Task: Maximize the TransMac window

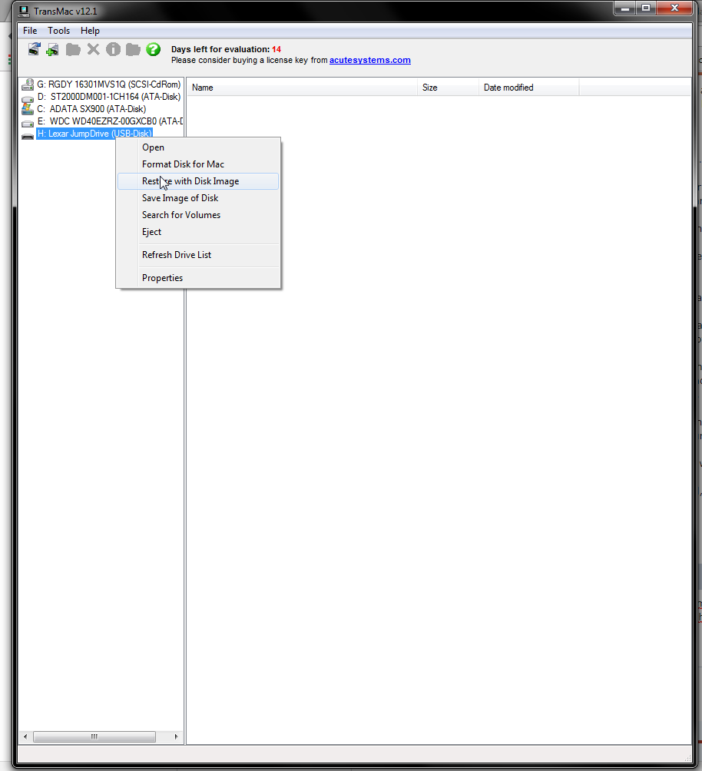Action: (646, 8)
